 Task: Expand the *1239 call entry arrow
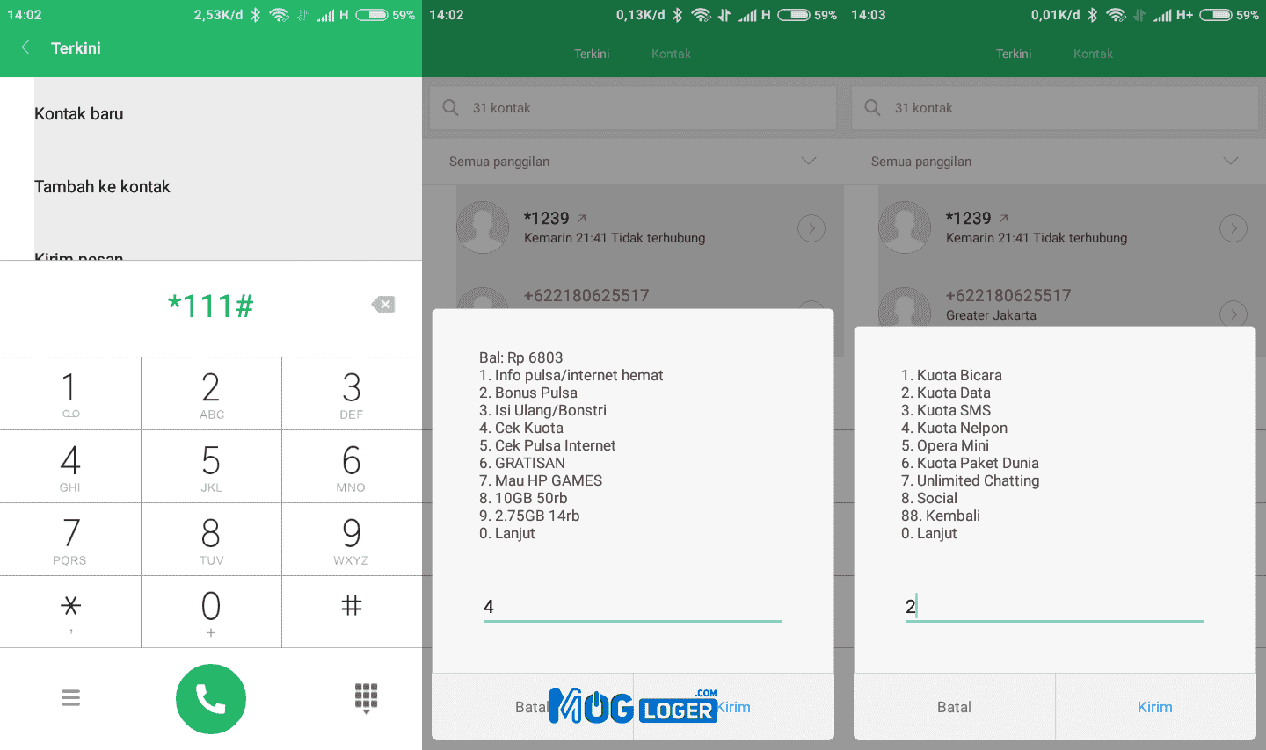811,227
